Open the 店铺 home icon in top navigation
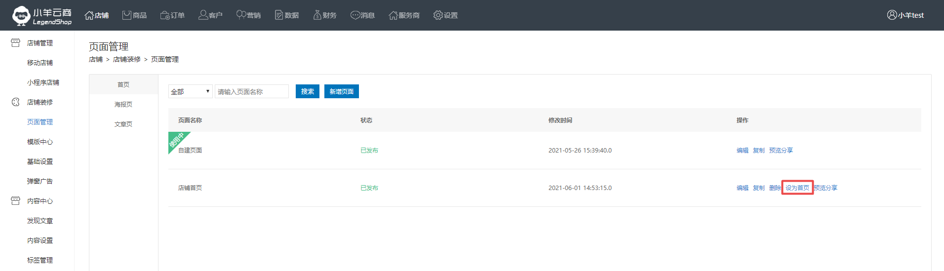Screen dimensions: 944x271 tap(89, 15)
